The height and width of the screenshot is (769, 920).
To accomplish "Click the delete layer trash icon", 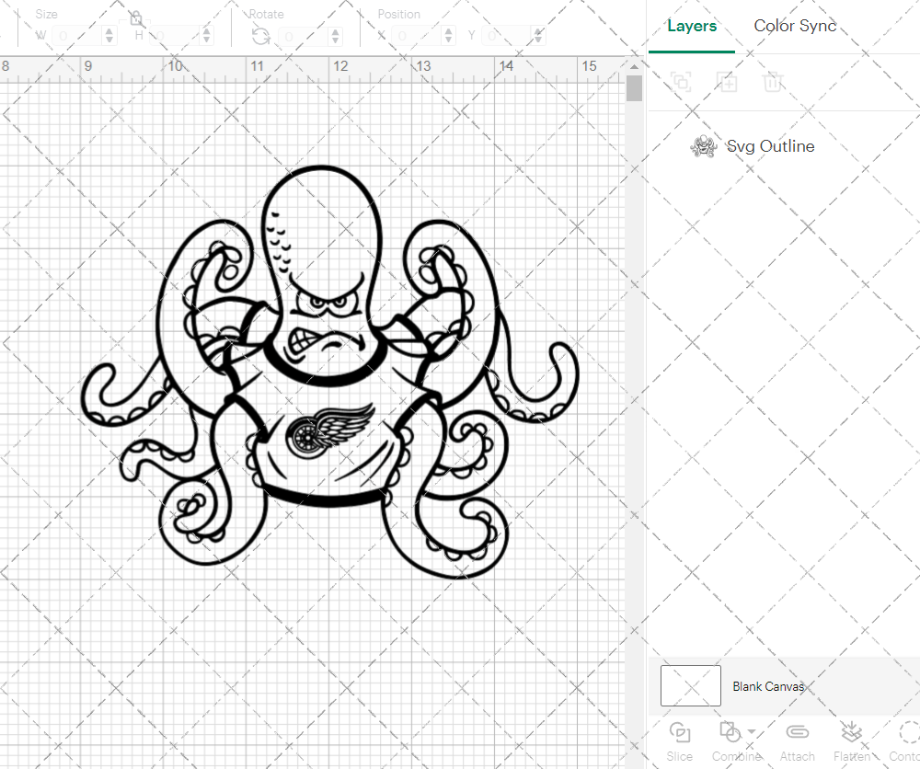I will (x=774, y=82).
